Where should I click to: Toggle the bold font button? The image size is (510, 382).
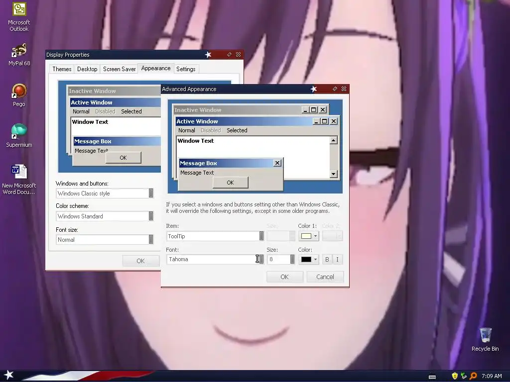tap(327, 259)
